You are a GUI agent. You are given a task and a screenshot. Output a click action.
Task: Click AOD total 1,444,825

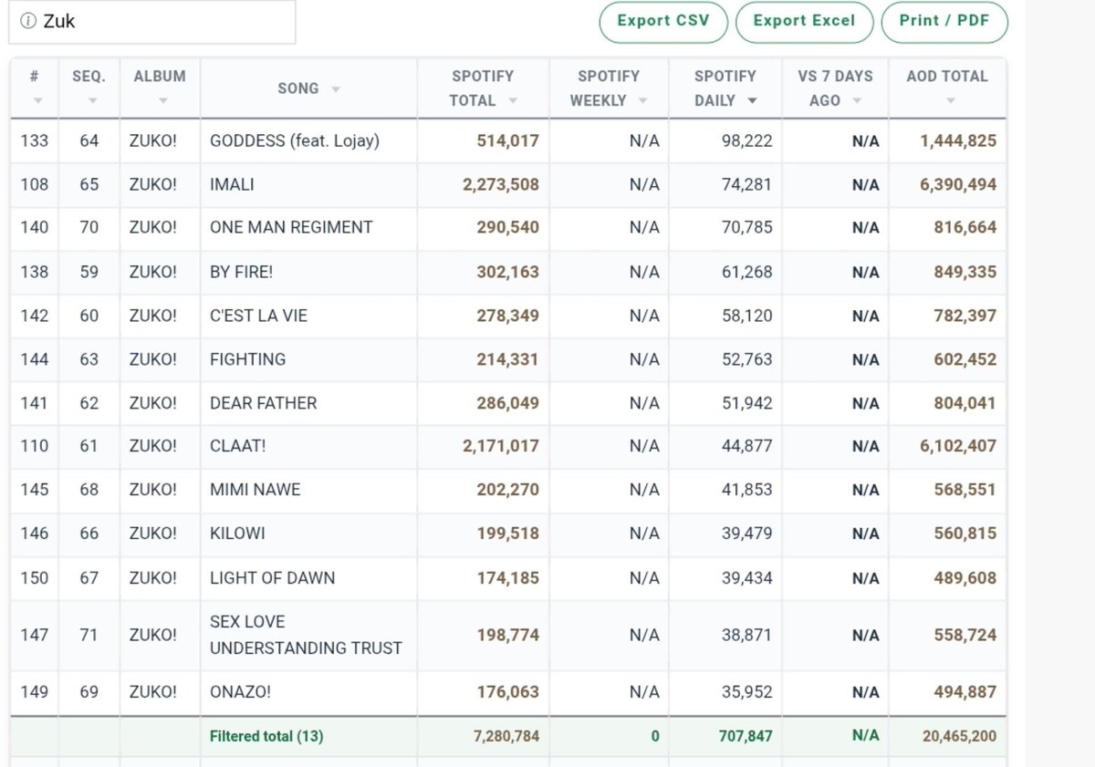(x=958, y=141)
